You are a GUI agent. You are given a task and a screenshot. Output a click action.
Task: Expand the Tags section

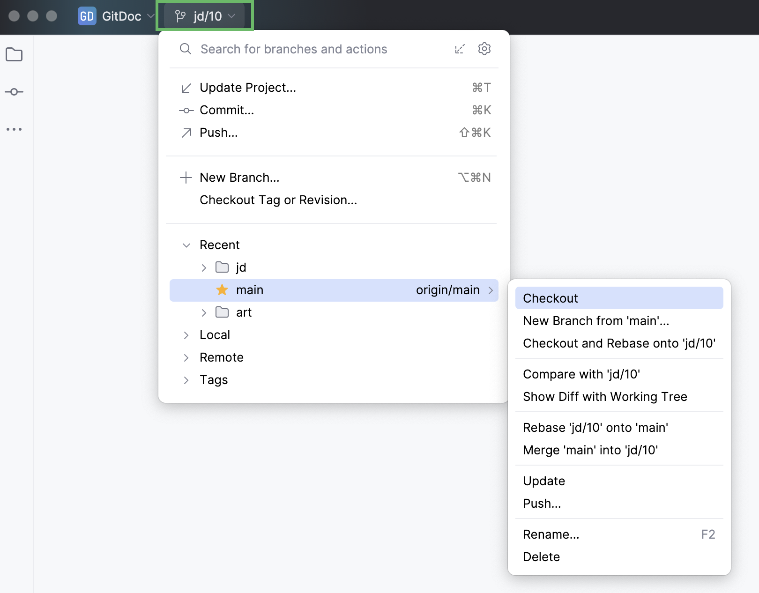pos(186,379)
